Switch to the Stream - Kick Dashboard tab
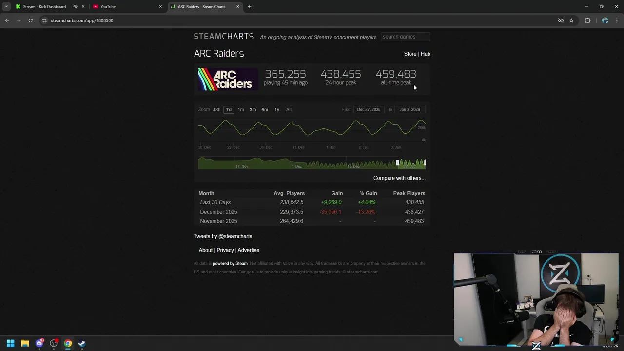The image size is (624, 351). click(44, 7)
